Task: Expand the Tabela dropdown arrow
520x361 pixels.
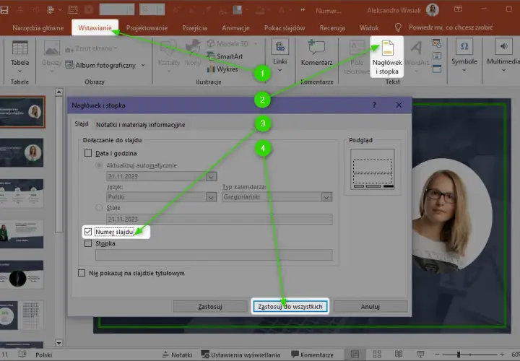Action: click(x=19, y=71)
